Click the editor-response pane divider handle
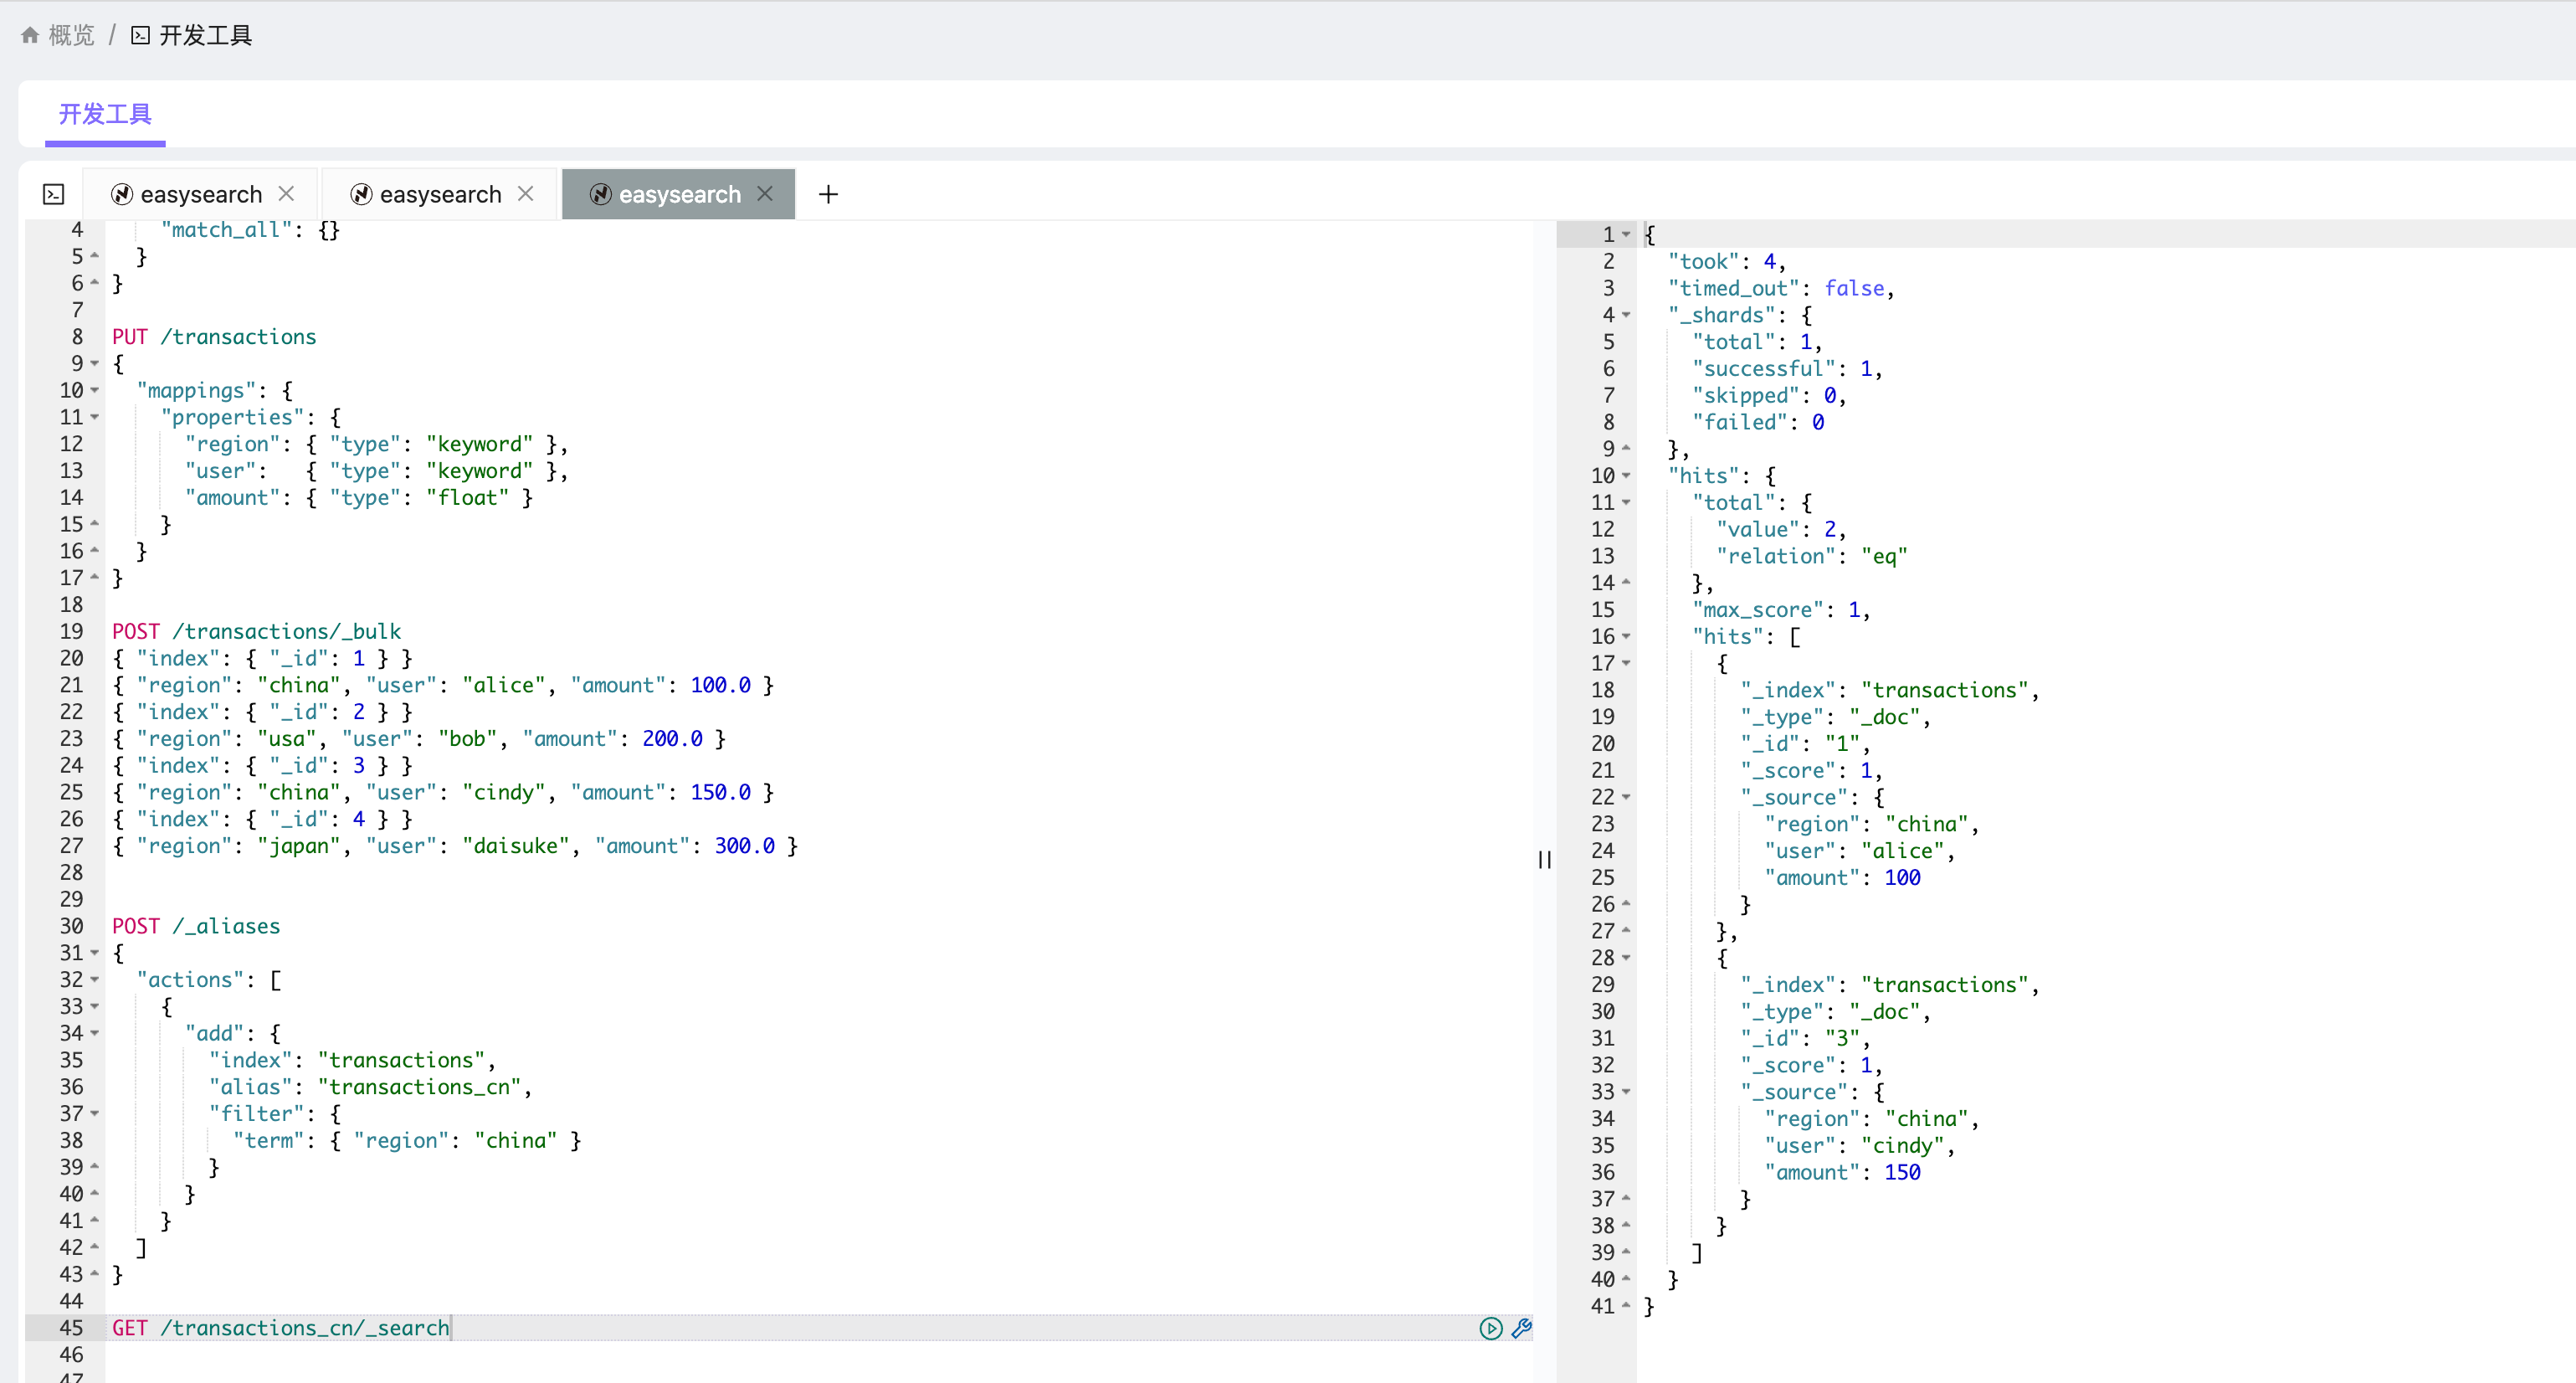2576x1383 pixels. [1545, 859]
